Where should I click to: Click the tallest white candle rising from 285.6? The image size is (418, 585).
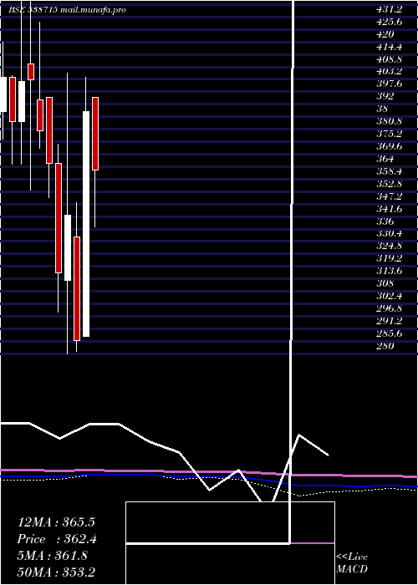(x=86, y=224)
